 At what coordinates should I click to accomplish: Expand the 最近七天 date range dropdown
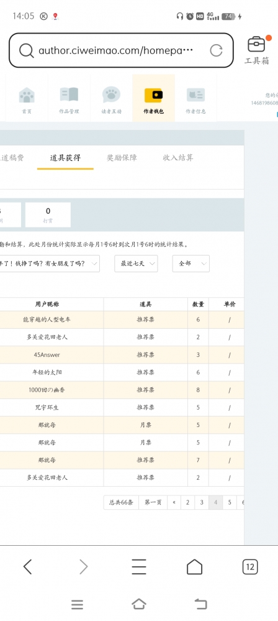(136, 264)
